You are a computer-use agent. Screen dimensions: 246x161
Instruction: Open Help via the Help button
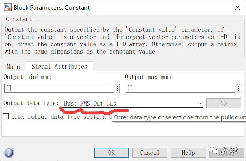coord(188,153)
